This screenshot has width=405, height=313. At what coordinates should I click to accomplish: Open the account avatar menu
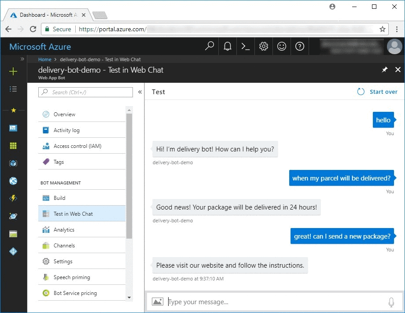394,47
